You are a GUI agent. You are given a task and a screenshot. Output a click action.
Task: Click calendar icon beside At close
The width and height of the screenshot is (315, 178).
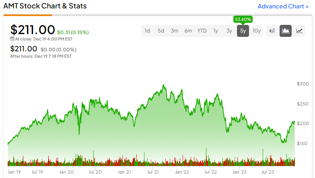tap(12, 38)
